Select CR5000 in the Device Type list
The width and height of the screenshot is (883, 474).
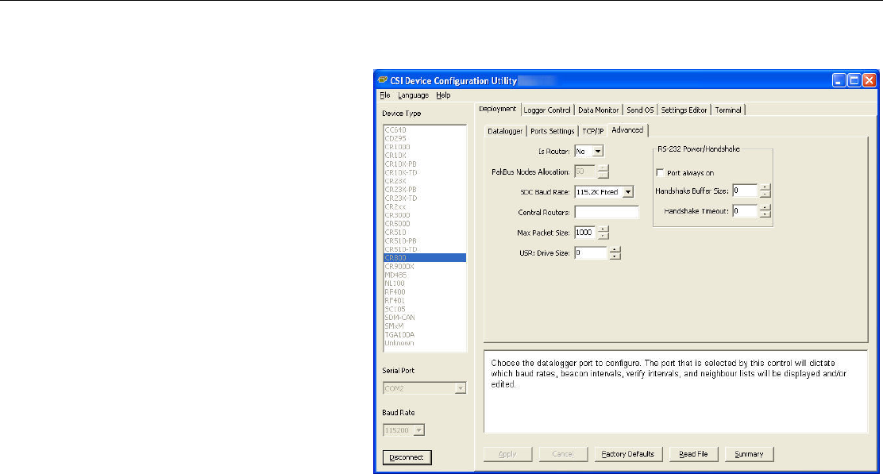425,223
